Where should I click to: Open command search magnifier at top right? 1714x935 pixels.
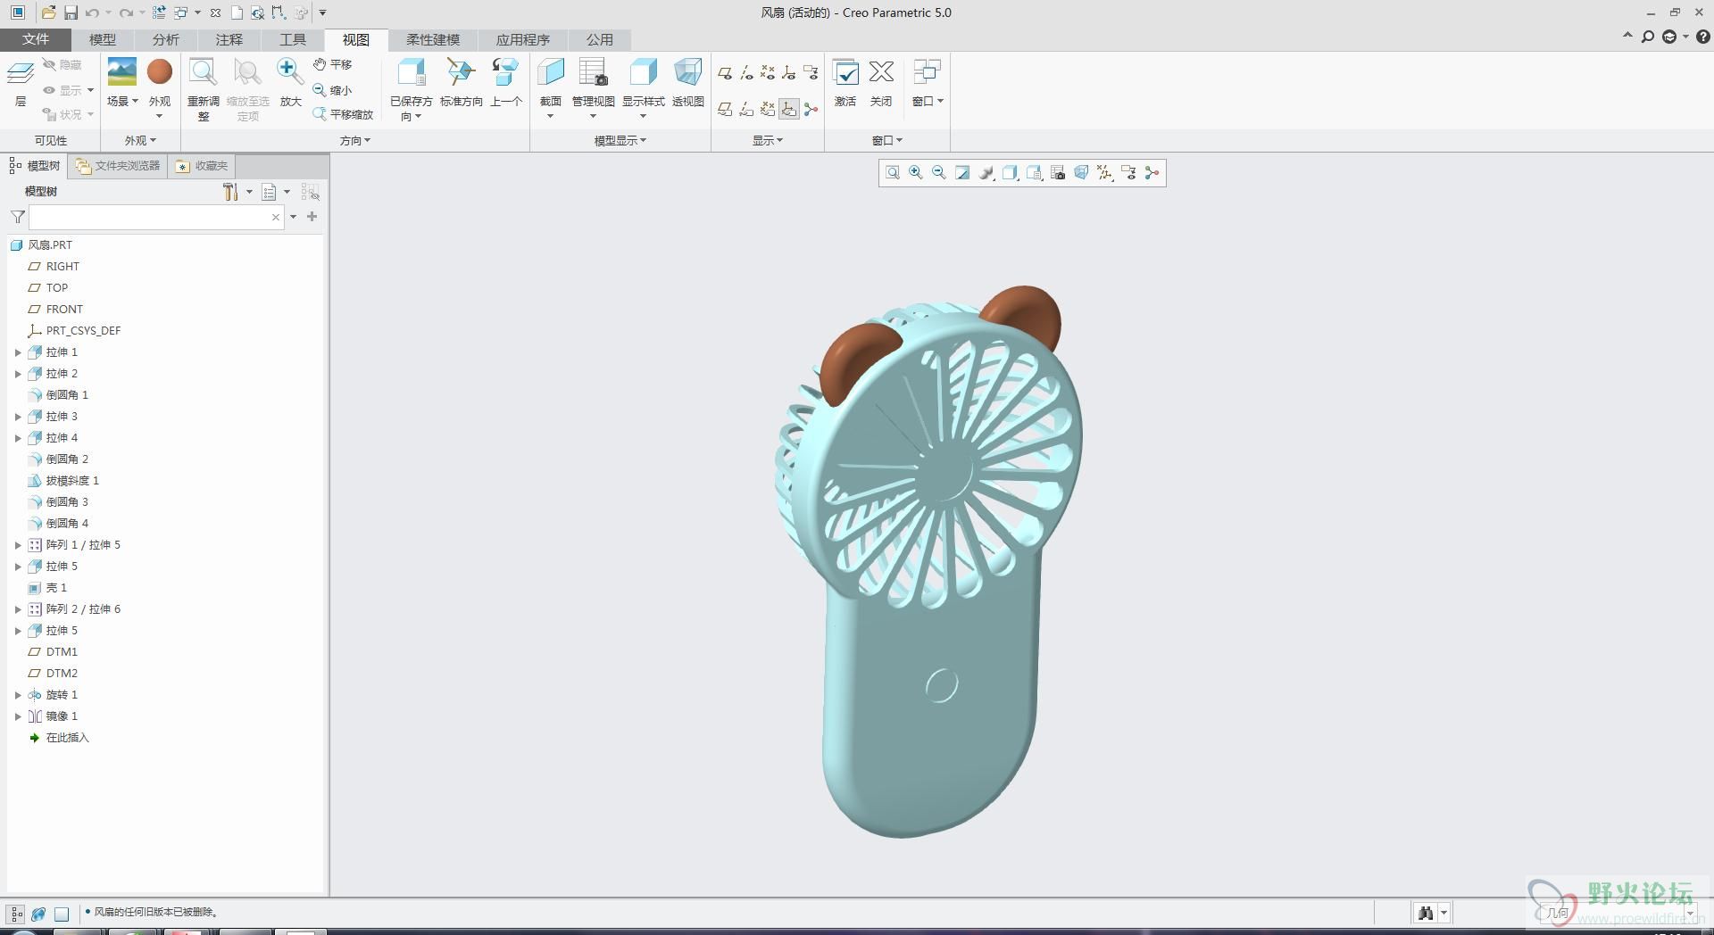pos(1648,37)
